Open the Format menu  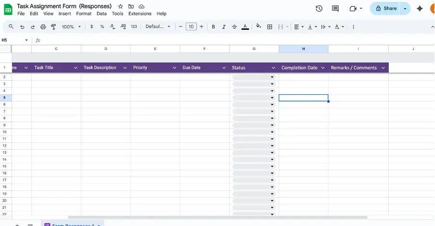pos(84,13)
